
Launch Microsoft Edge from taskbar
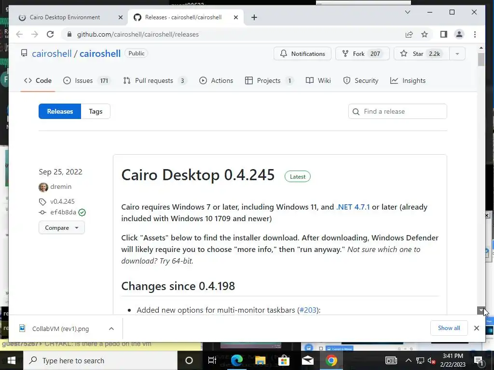point(236,360)
